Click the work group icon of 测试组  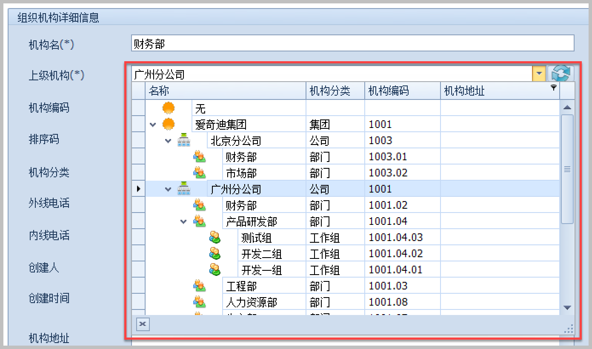pyautogui.click(x=215, y=238)
